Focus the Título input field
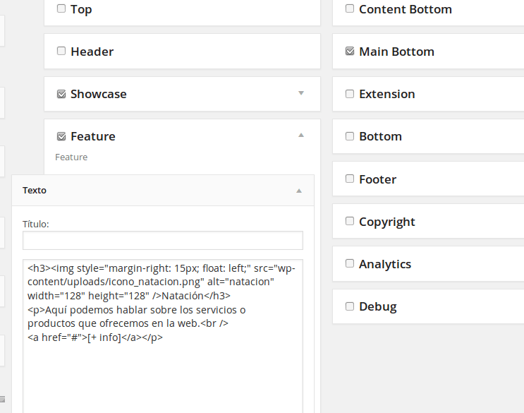 163,240
